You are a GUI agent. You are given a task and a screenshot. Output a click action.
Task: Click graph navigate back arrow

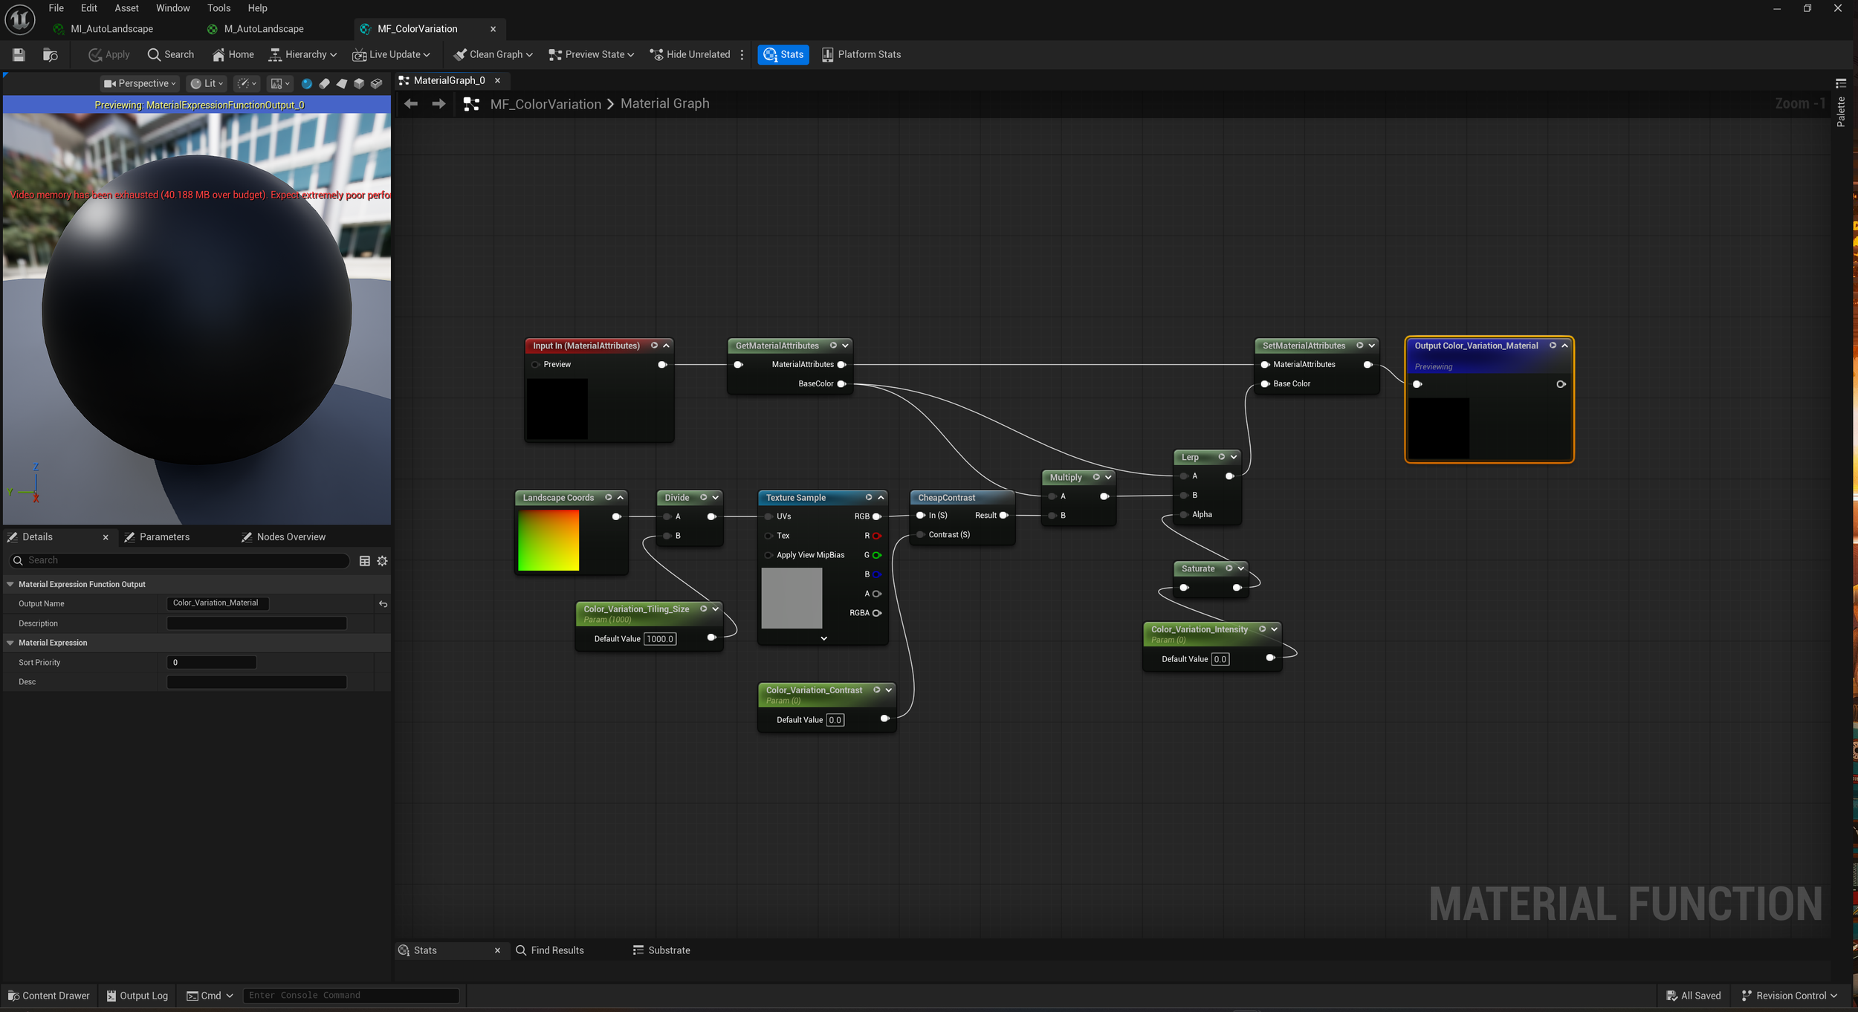pyautogui.click(x=411, y=104)
